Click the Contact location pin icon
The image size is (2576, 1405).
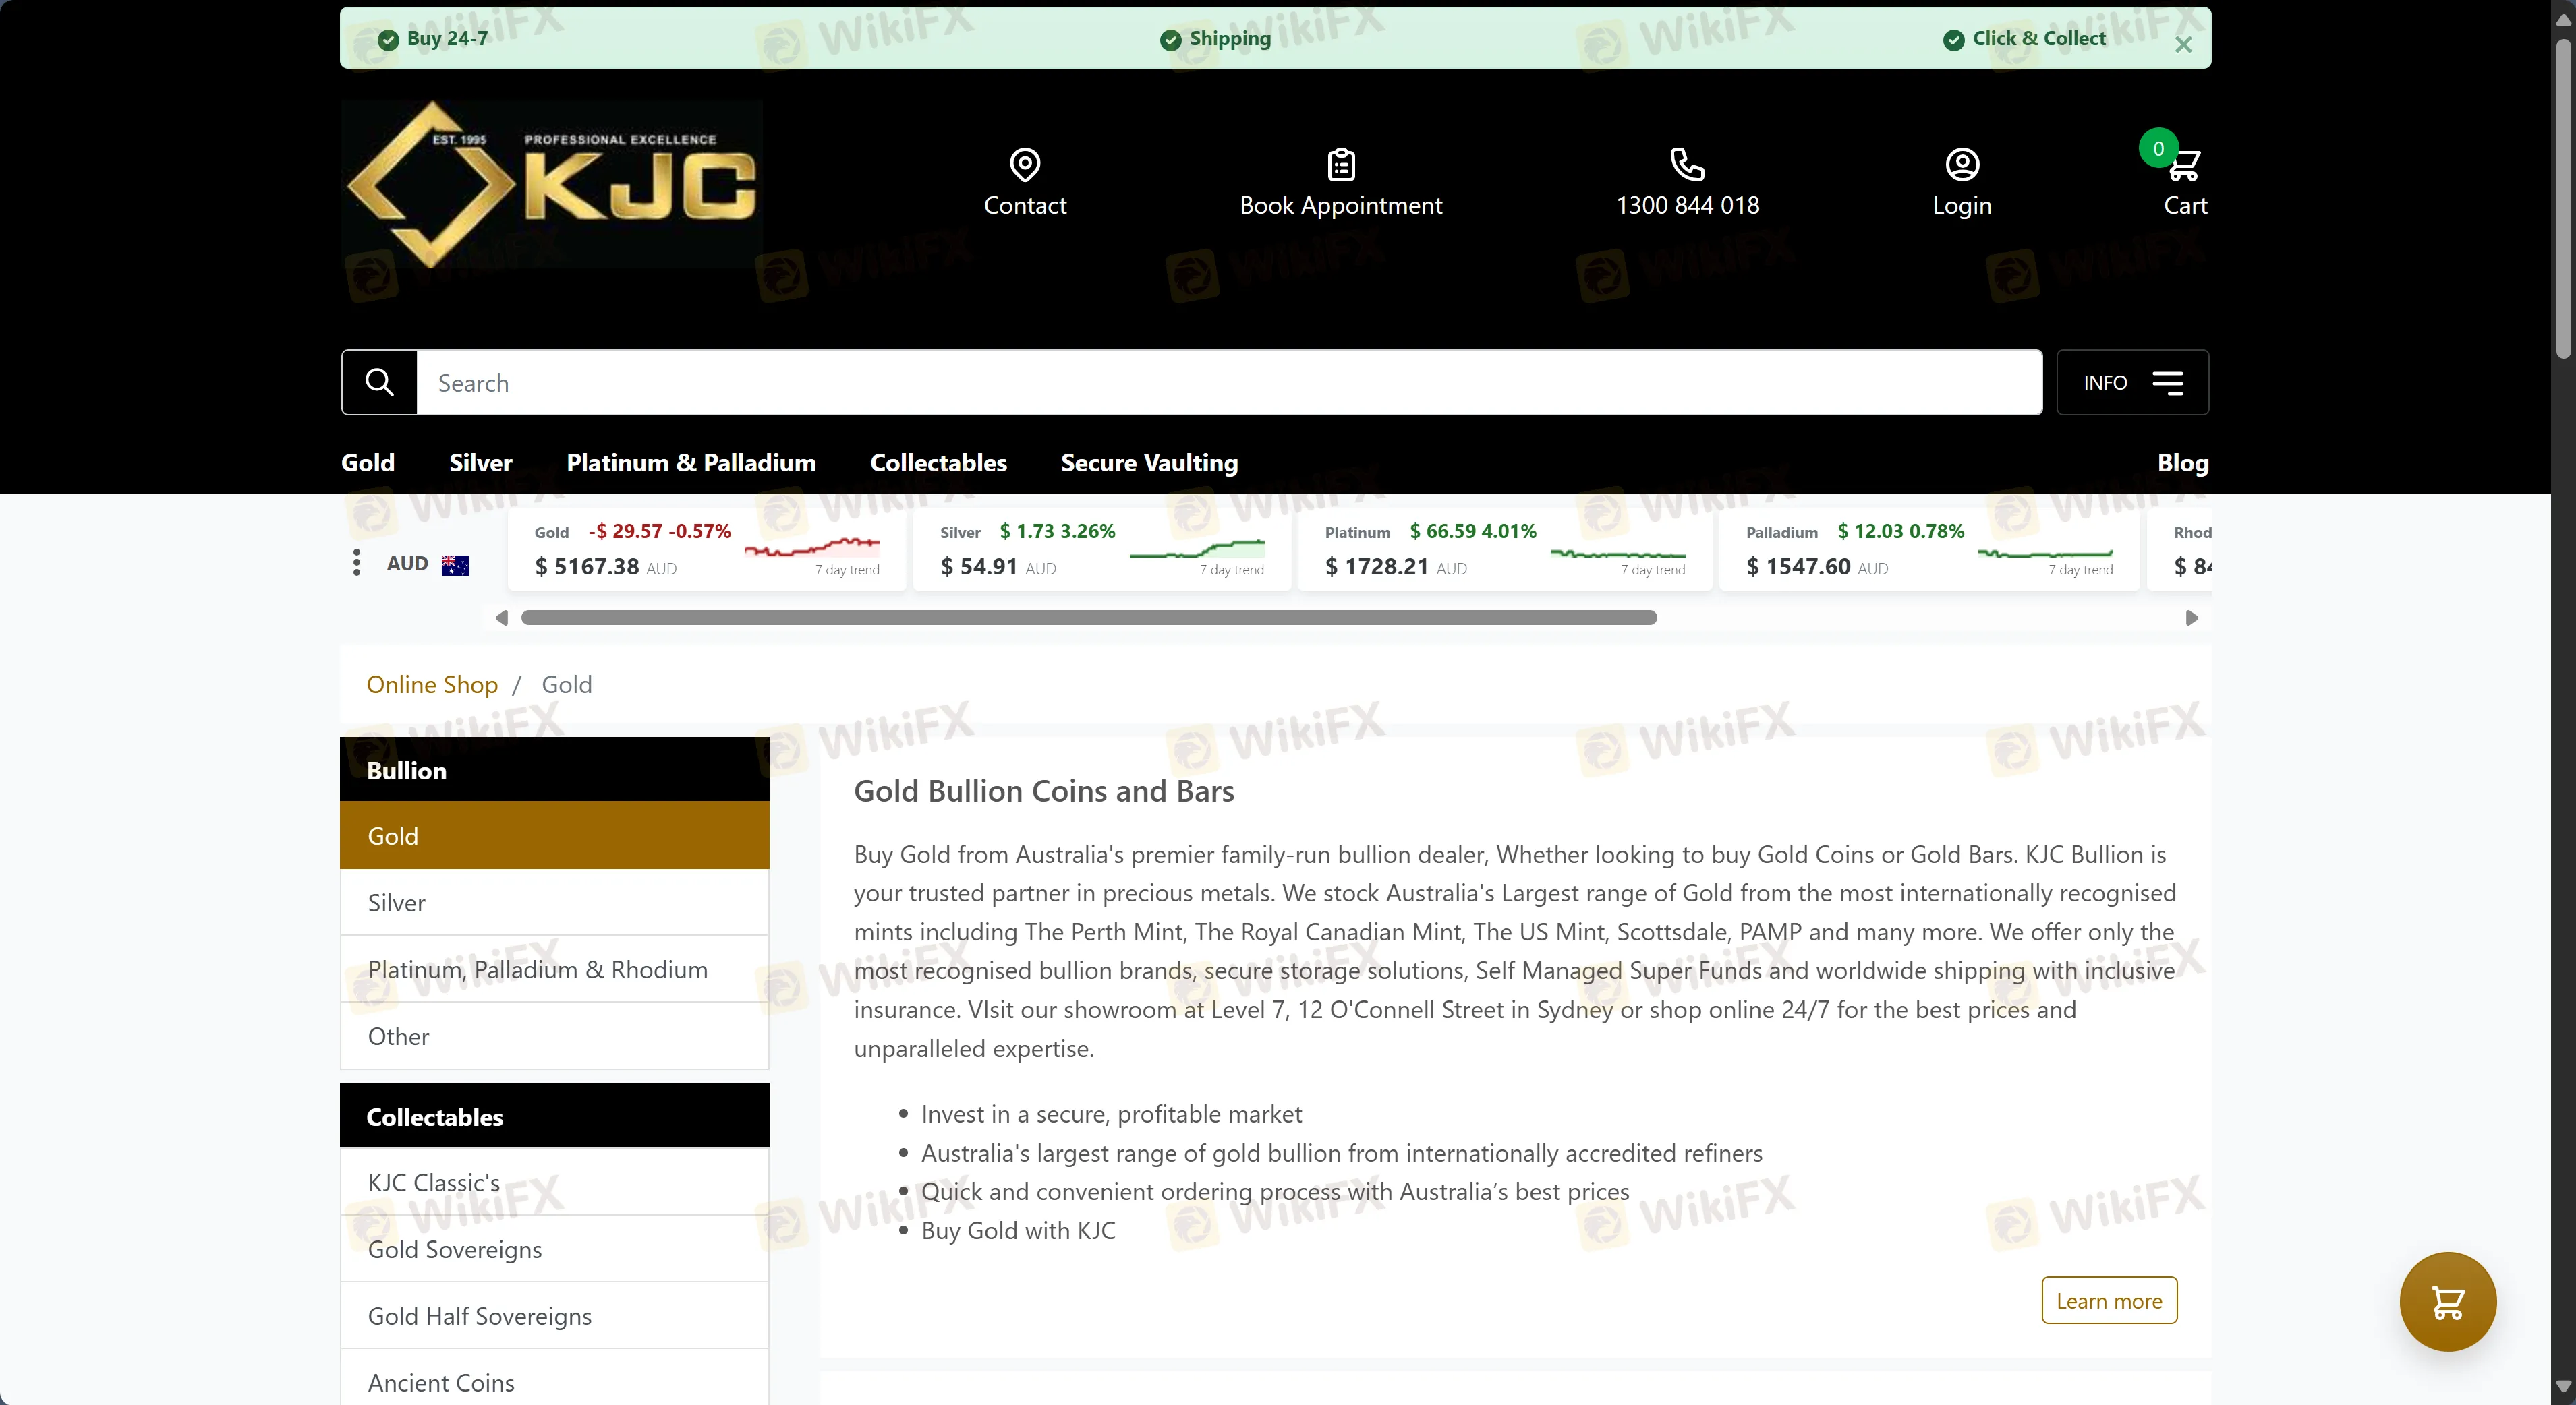click(x=1025, y=164)
